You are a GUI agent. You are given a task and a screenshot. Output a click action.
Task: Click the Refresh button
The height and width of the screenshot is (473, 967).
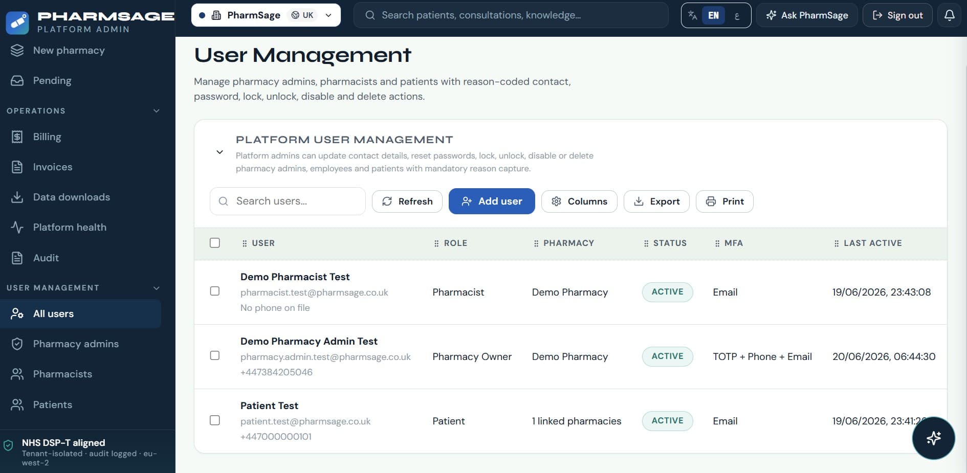(x=407, y=201)
